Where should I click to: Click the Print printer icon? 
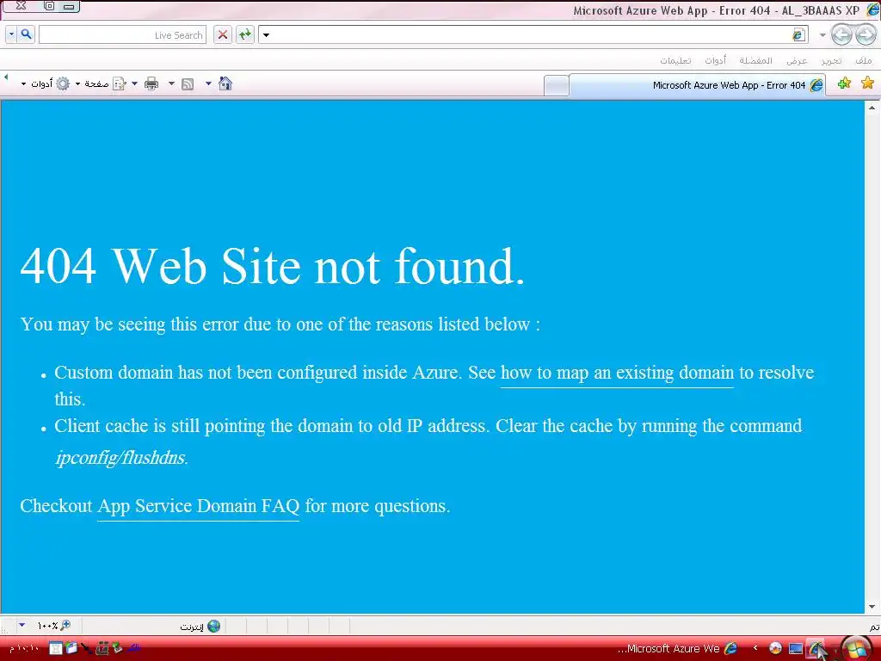pyautogui.click(x=151, y=84)
